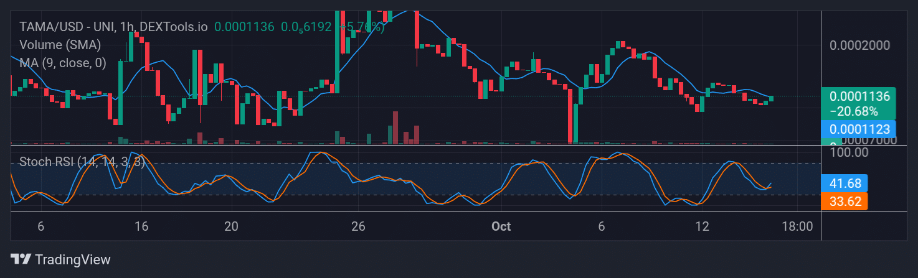Select the 16 date on time axis
918x278 pixels.
[x=141, y=226]
